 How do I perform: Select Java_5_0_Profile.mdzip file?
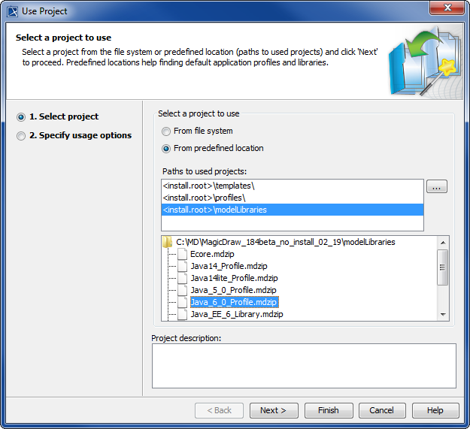click(233, 290)
